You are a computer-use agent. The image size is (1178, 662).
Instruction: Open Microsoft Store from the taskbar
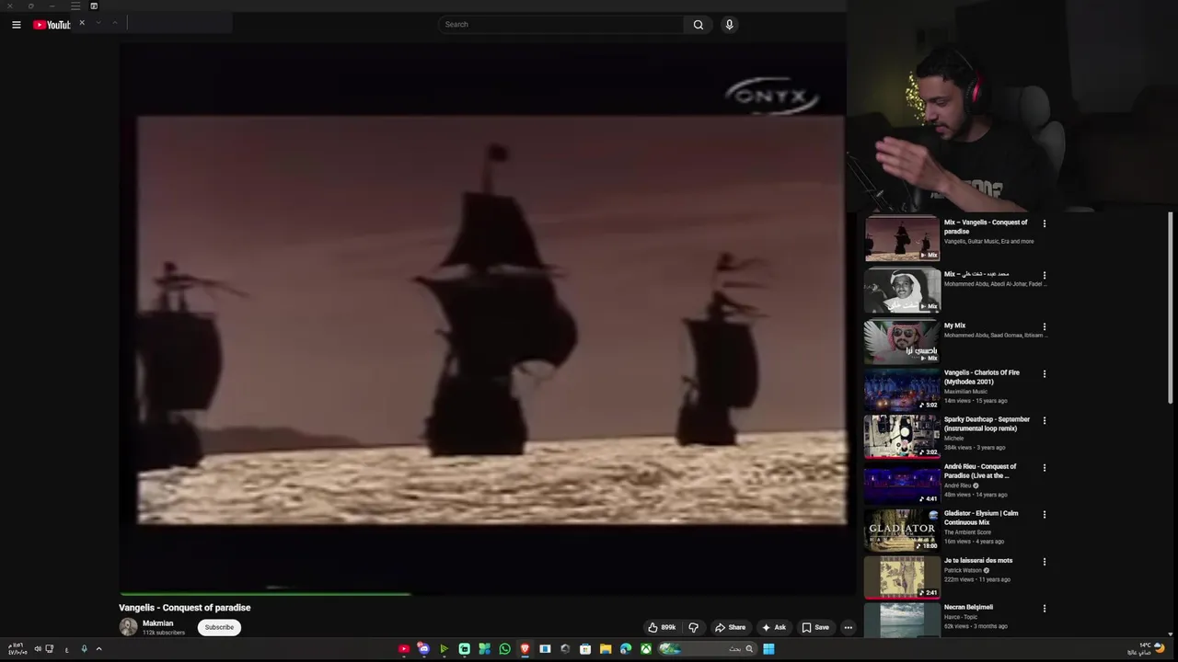click(585, 649)
